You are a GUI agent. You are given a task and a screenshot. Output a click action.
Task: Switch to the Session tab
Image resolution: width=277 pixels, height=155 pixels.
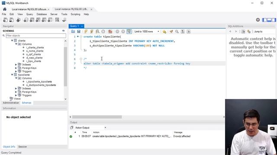[x=23, y=146]
